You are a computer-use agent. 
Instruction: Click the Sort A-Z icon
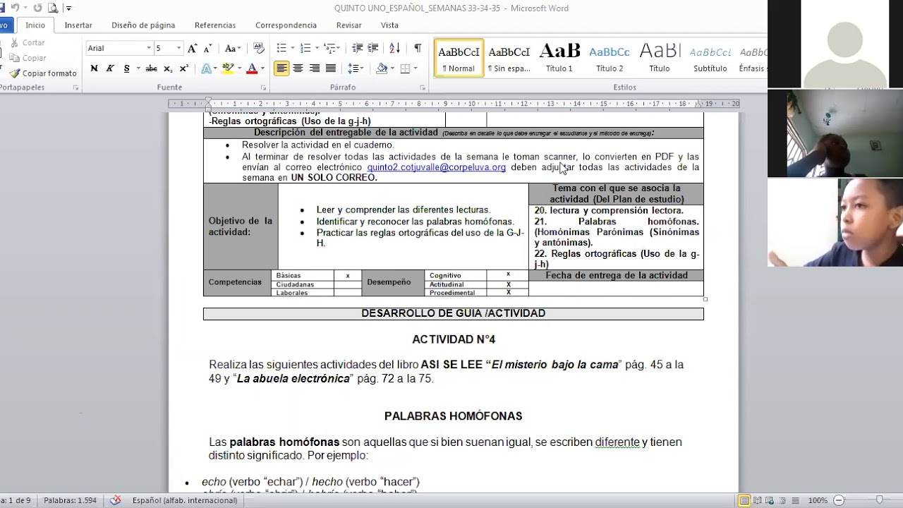(x=395, y=48)
